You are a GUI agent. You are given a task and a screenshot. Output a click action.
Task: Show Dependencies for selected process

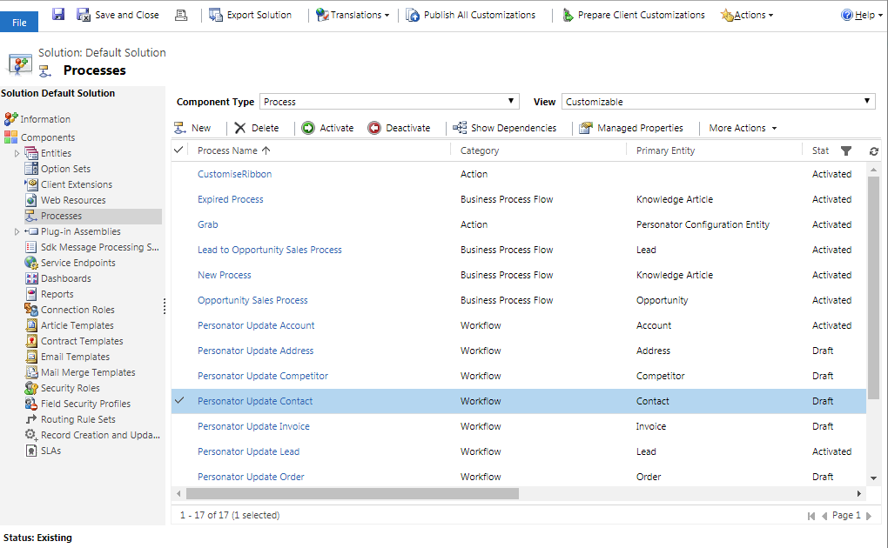pyautogui.click(x=505, y=128)
